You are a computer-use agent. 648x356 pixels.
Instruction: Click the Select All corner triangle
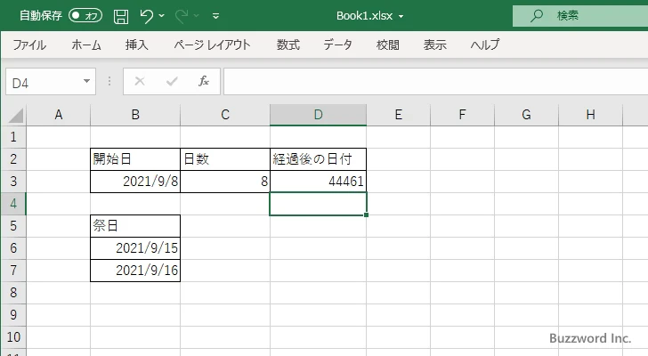[x=15, y=115]
